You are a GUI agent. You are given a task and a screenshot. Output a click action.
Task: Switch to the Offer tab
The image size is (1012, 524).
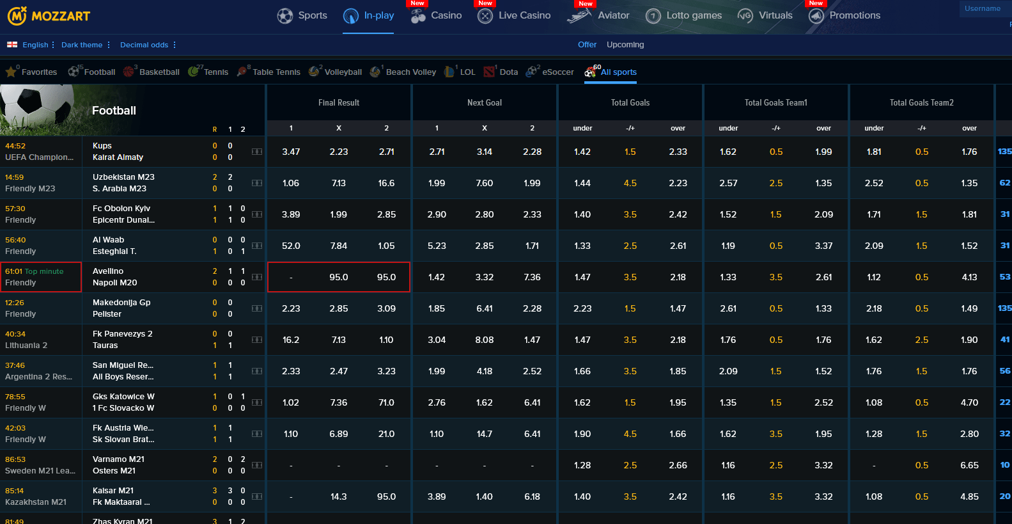click(587, 45)
